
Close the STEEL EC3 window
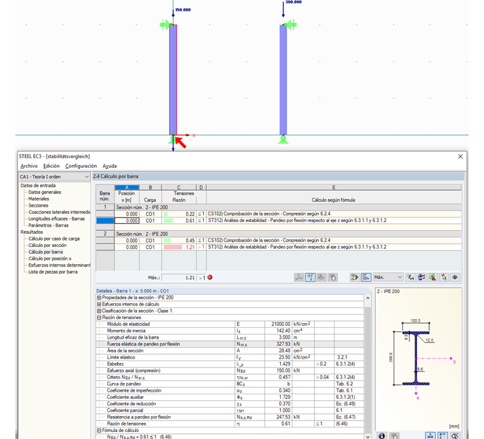[460, 156]
